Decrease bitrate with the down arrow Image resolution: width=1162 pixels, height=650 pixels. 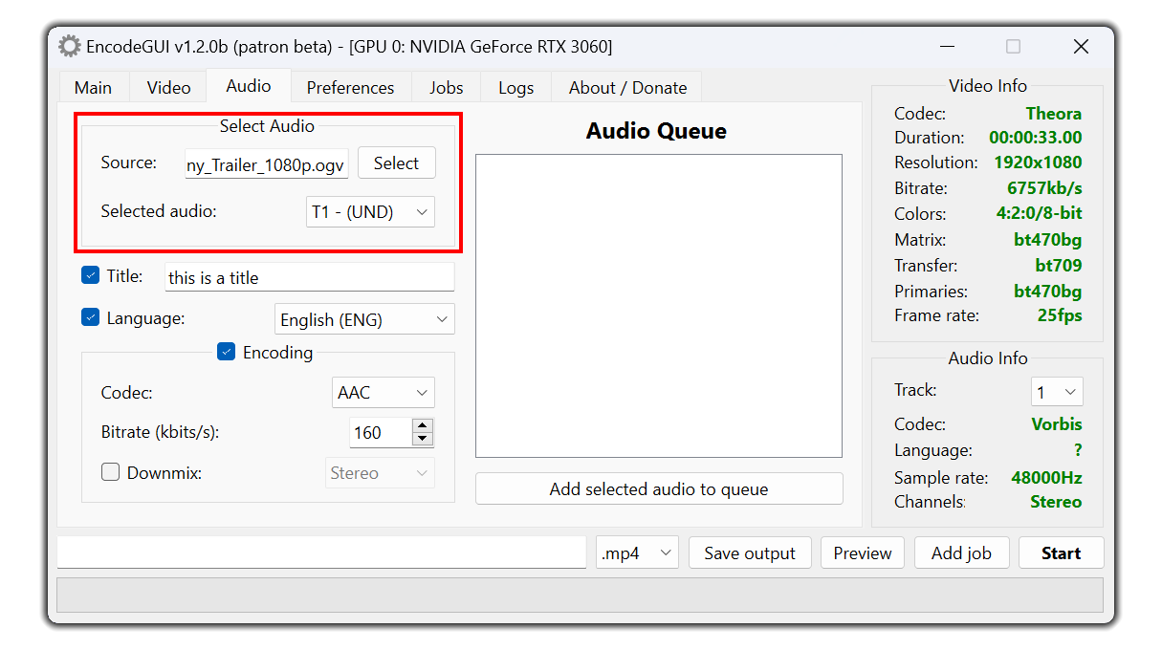coord(423,439)
